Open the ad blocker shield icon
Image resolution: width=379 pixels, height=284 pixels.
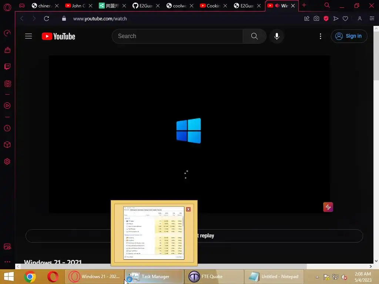(x=326, y=18)
